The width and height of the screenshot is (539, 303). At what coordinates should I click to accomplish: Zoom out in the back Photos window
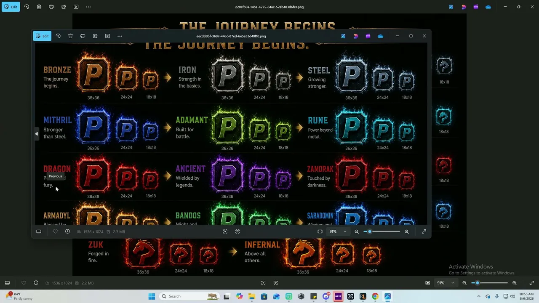click(464, 283)
